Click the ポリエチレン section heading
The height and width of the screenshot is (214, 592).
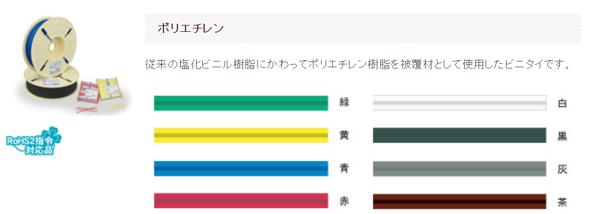[x=191, y=28]
